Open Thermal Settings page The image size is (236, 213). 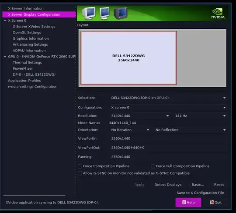27,63
